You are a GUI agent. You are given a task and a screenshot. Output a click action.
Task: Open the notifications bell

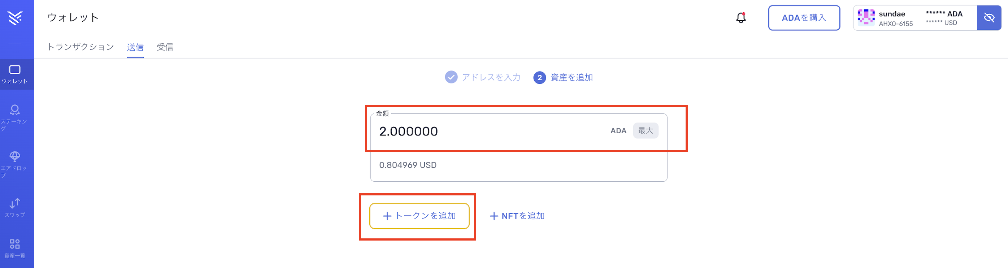(x=741, y=18)
